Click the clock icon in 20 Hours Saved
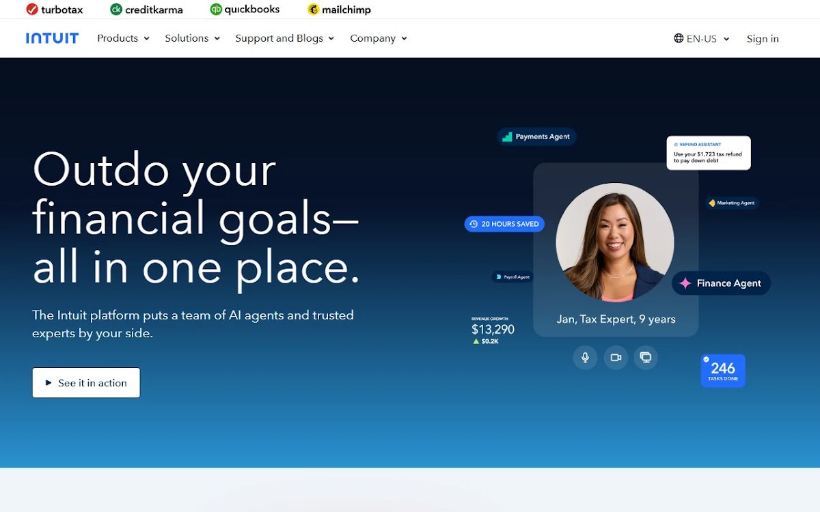The image size is (820, 512). 474,224
